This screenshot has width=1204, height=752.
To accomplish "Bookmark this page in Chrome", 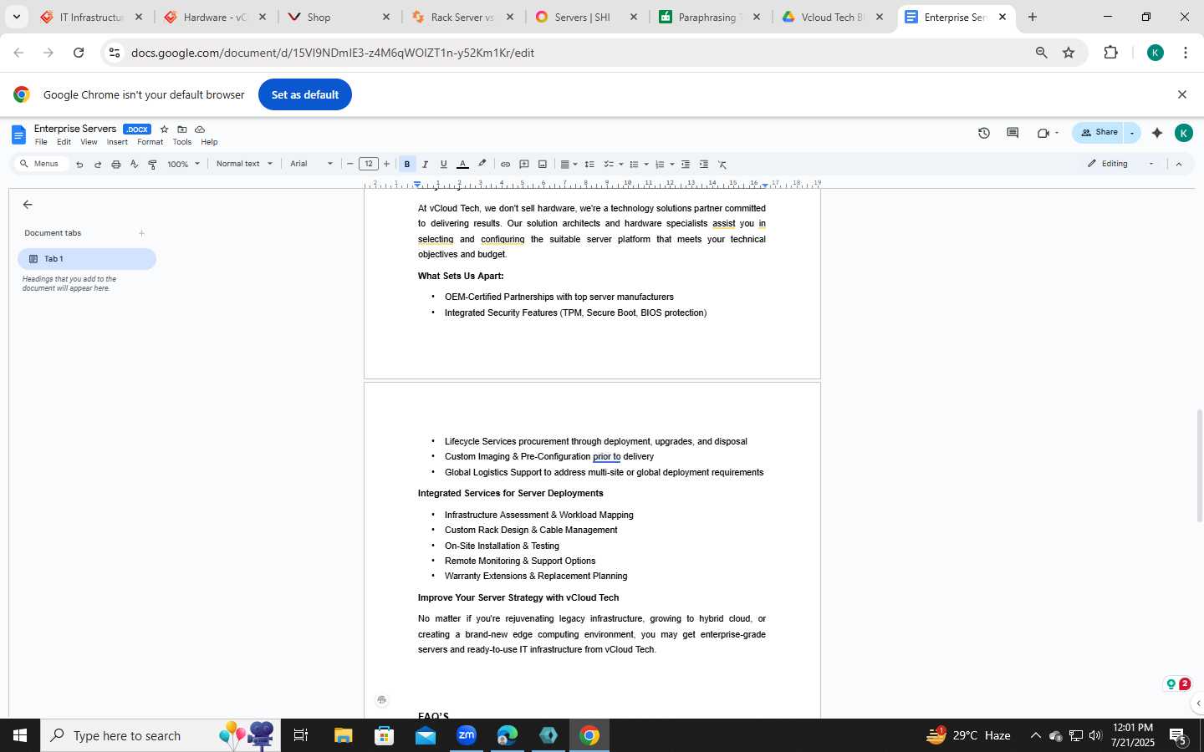I will 1069,53.
